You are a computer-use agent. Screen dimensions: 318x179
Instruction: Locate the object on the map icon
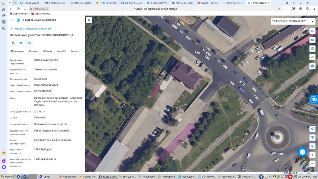pos(13,43)
